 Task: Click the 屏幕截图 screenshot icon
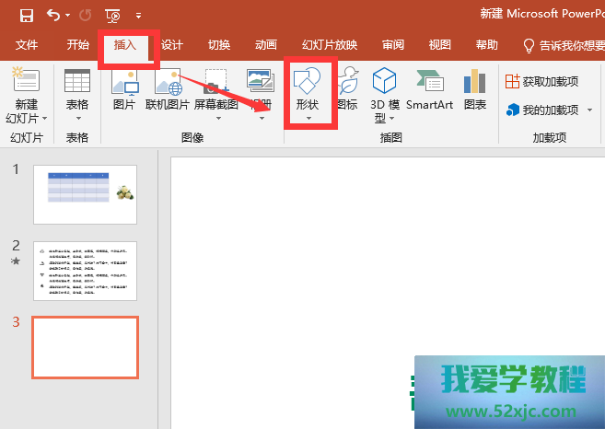215,90
